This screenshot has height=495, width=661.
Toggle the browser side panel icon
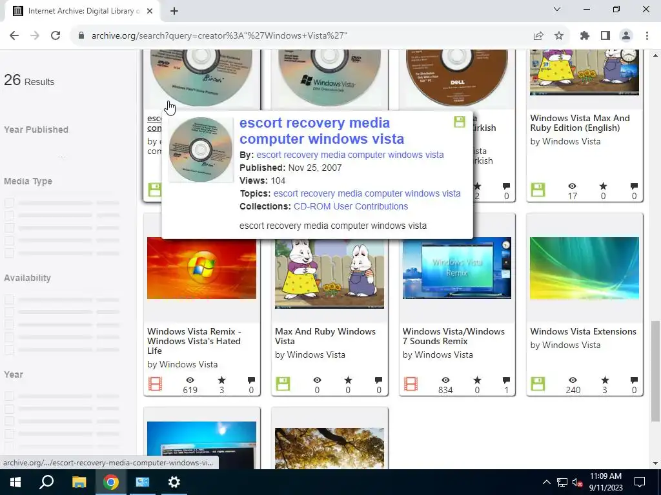605,36
